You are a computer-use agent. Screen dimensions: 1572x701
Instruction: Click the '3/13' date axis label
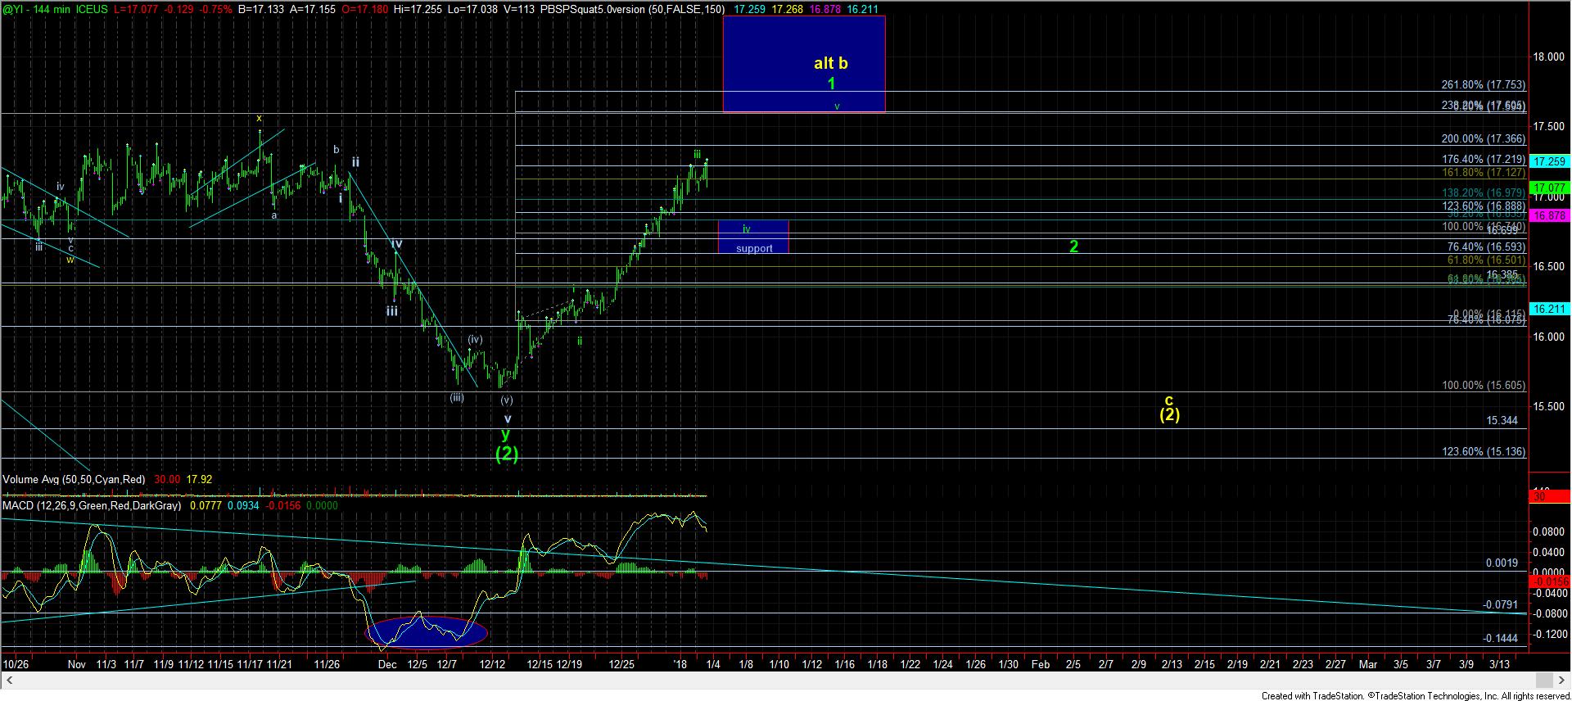click(x=1499, y=664)
